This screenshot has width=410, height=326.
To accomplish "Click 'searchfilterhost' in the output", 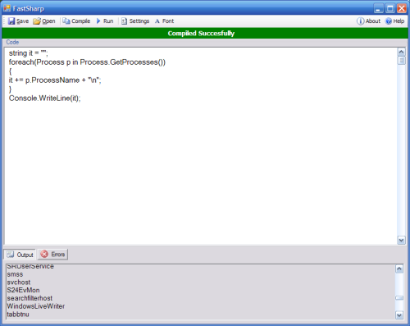I will pos(30,298).
